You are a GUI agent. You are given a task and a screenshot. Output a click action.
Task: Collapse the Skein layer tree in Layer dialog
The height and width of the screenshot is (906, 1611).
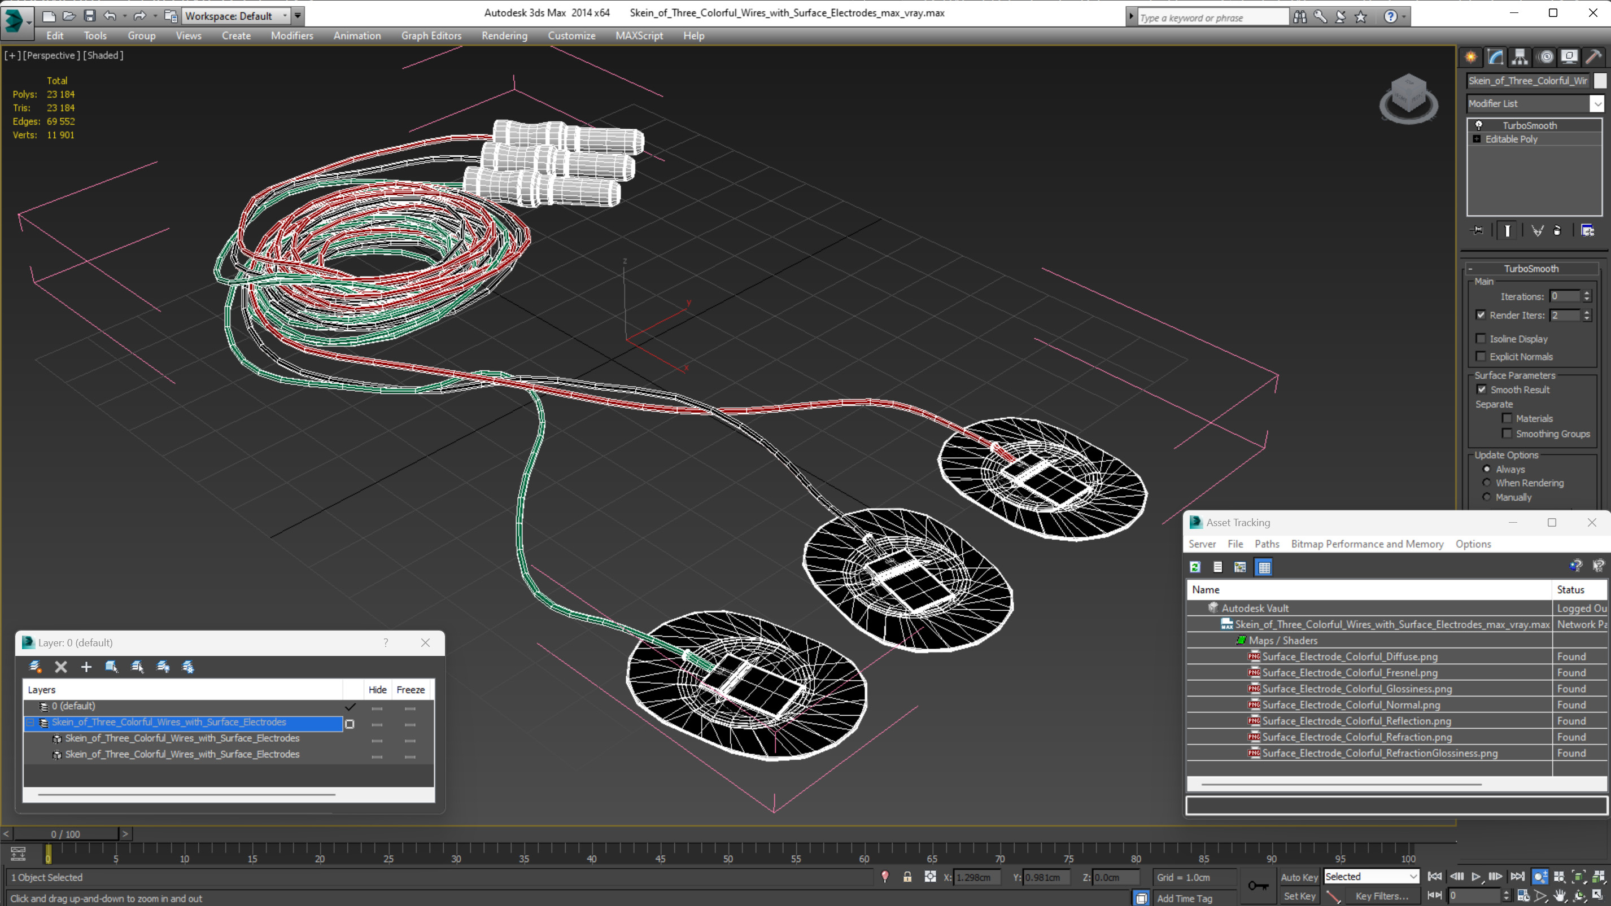click(29, 722)
